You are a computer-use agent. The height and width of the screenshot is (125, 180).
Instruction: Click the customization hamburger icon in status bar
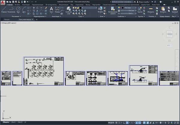[x=178, y=123]
